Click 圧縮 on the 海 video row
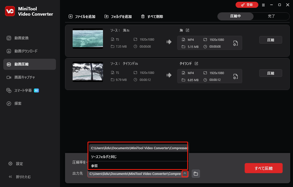Image resolution: width=293 pixels, height=187 pixels. 270,40
